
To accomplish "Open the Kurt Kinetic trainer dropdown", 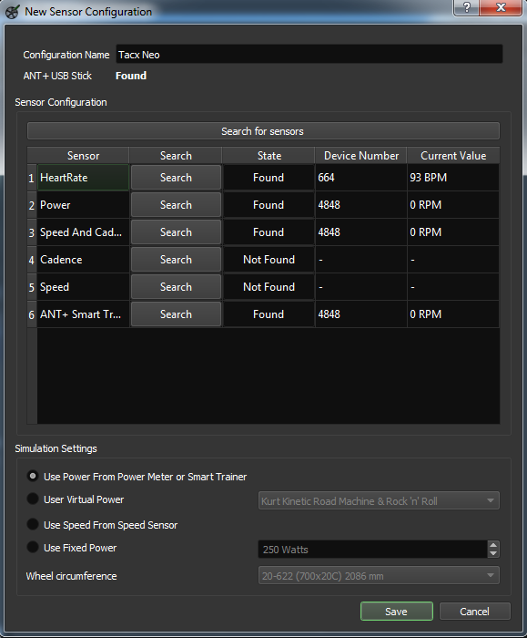I will [379, 501].
